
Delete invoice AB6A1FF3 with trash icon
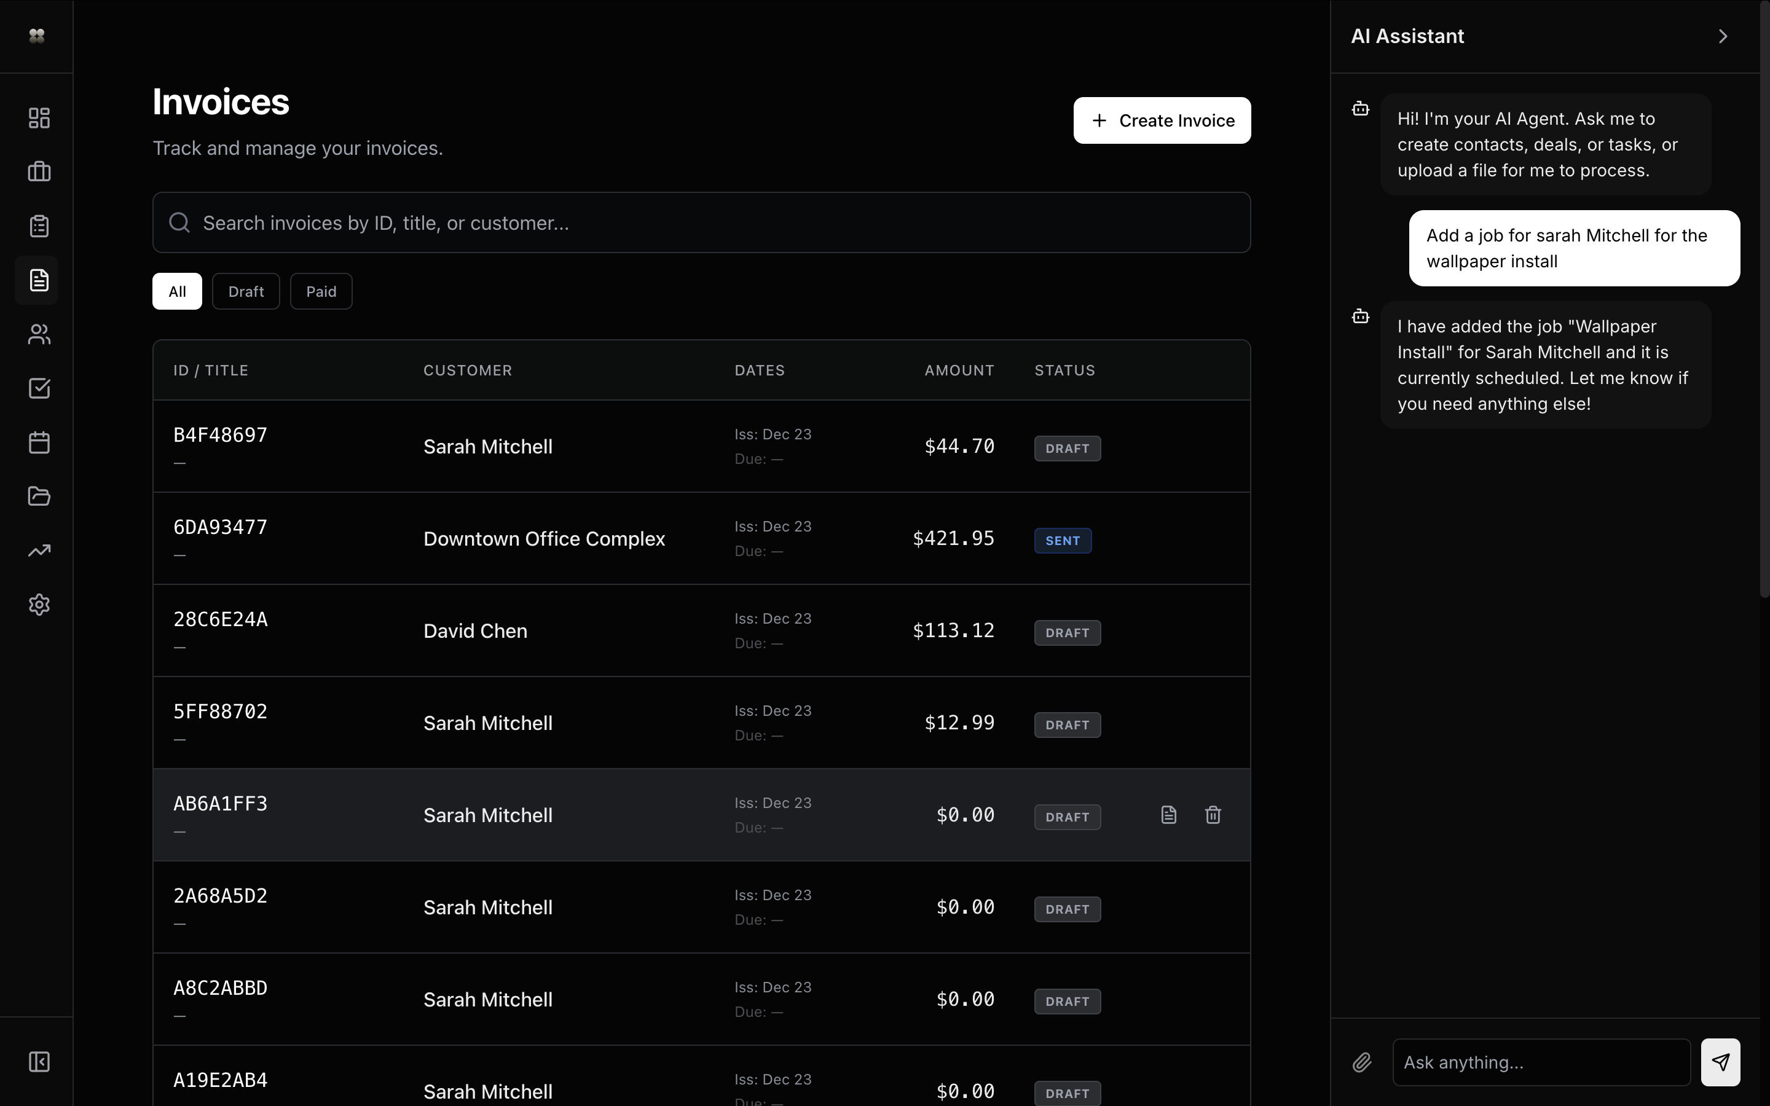coord(1213,815)
